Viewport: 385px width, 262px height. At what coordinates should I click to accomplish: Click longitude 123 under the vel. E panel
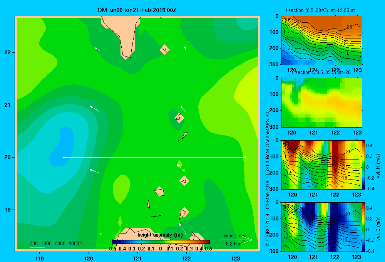point(357,257)
